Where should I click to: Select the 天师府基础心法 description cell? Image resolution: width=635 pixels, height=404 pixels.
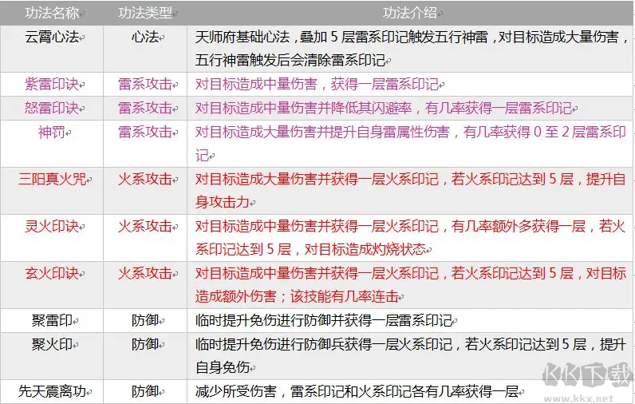pos(410,49)
